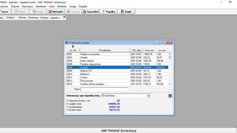Select the highlighted Sandėlis row
237x133 pixels.
pyautogui.click(x=118, y=67)
